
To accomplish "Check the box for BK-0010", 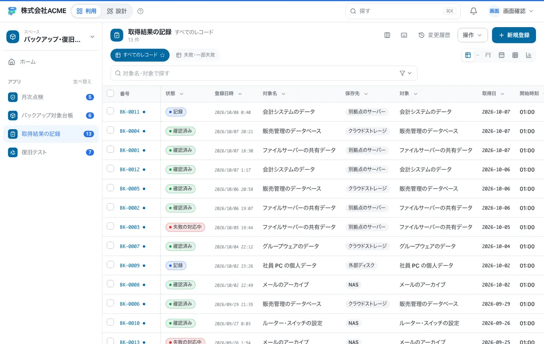I will pos(110,322).
